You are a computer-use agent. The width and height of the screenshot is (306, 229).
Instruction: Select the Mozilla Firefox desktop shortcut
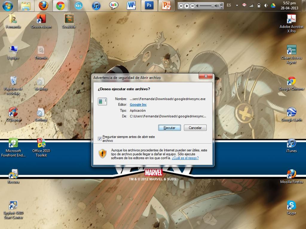click(x=292, y=177)
